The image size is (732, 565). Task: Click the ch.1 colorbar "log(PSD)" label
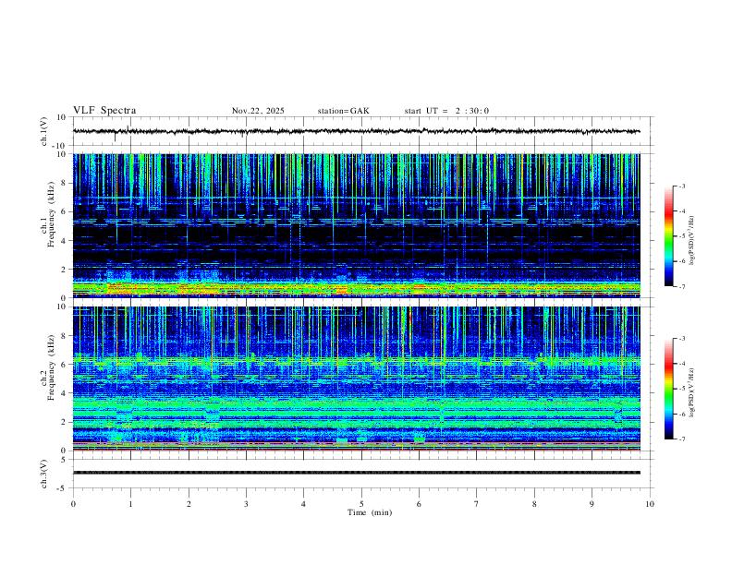pyautogui.click(x=691, y=240)
